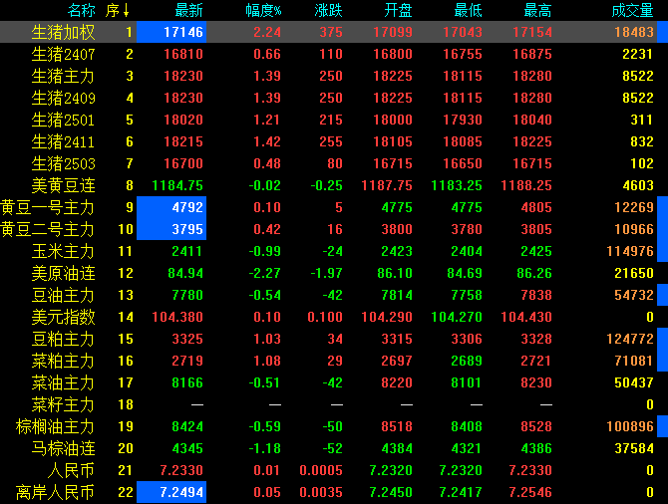Click latest price 7.2330
The width and height of the screenshot is (668, 504).
coord(181,470)
